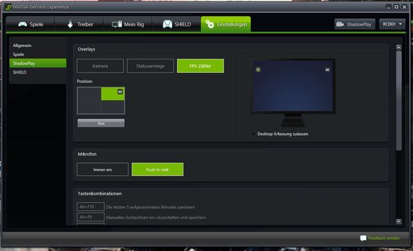The height and width of the screenshot is (251, 413).
Task: Select Spiele in the settings sidebar
Action: (19, 54)
